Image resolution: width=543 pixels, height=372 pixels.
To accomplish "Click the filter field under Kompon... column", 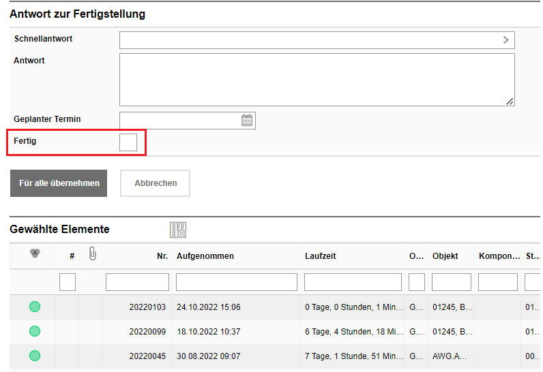I will [498, 282].
